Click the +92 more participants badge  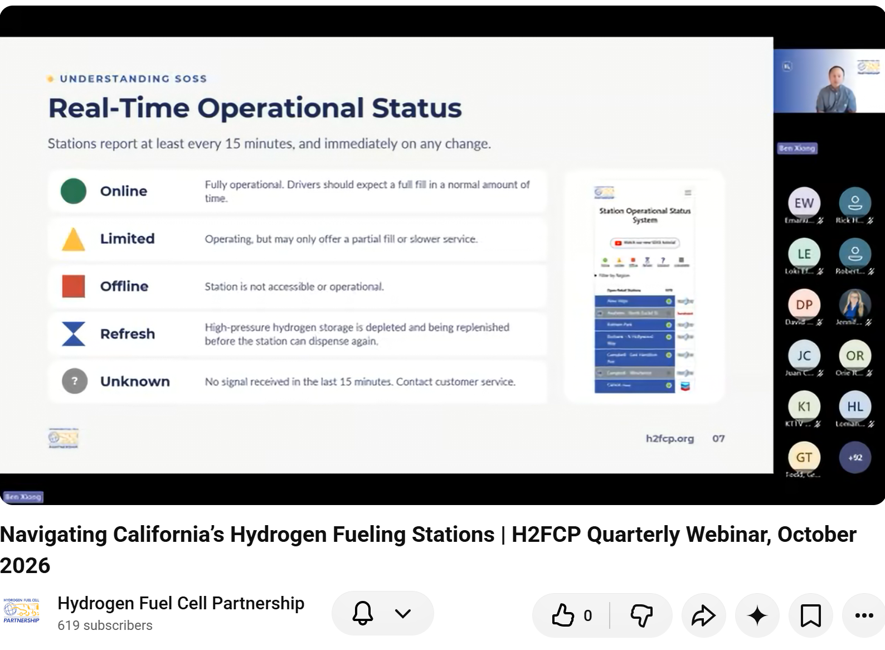click(855, 457)
